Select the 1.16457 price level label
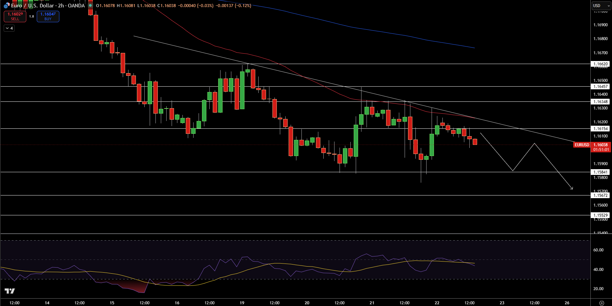This screenshot has height=306, width=612. 600,86
